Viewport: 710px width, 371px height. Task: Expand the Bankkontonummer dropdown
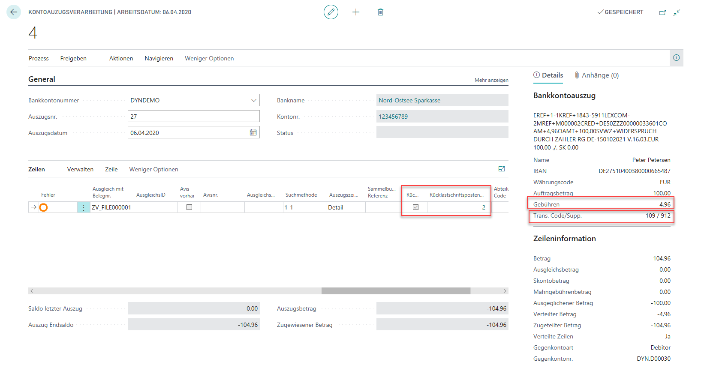coord(253,100)
